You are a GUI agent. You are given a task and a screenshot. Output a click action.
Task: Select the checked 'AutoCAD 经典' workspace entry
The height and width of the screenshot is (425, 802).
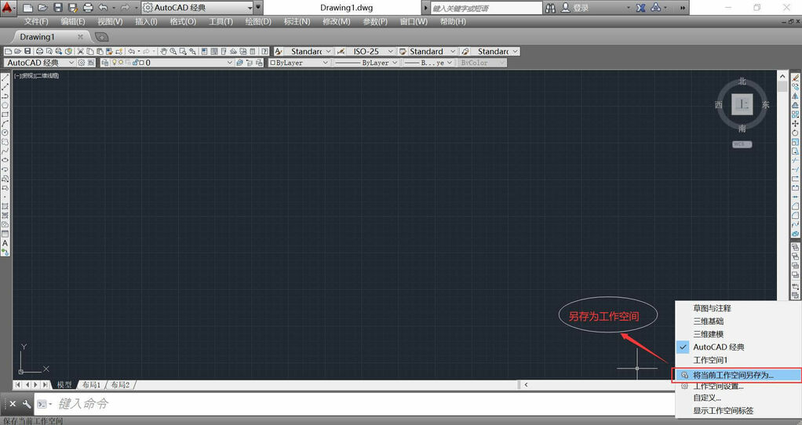coord(718,347)
